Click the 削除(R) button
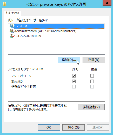 (x=94, y=60)
